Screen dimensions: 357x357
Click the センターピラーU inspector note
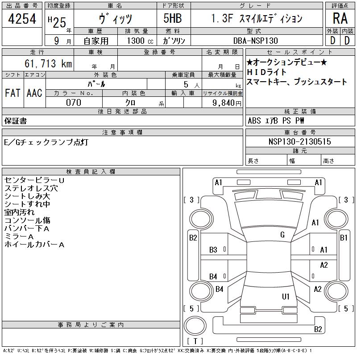click(x=34, y=180)
